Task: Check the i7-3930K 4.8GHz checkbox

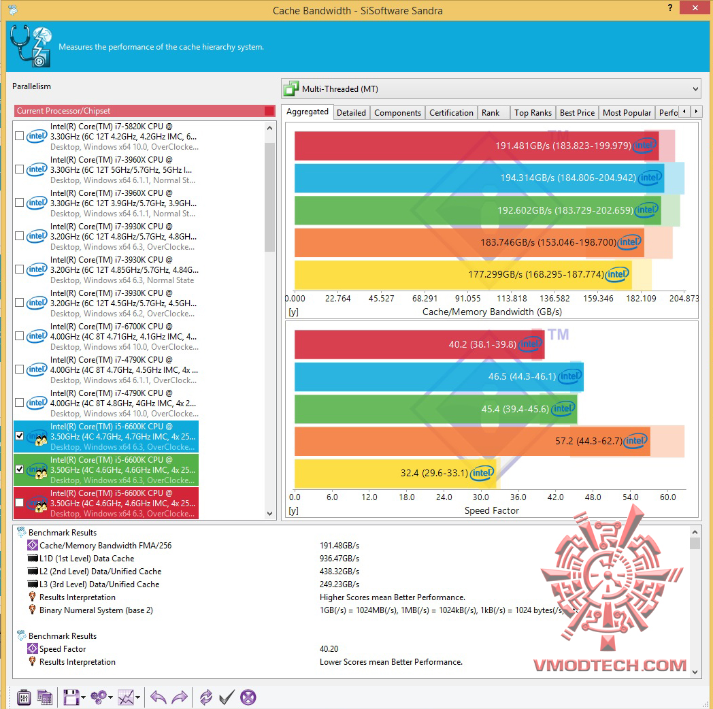Action: point(19,235)
